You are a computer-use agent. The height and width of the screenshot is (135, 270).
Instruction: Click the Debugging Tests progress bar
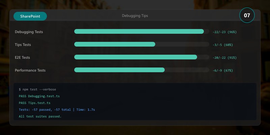142,31
